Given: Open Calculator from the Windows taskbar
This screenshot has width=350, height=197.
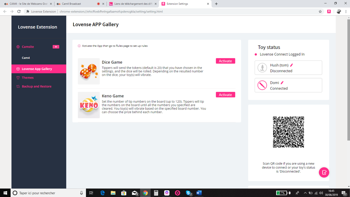Looking at the screenshot, I should click(156, 193).
